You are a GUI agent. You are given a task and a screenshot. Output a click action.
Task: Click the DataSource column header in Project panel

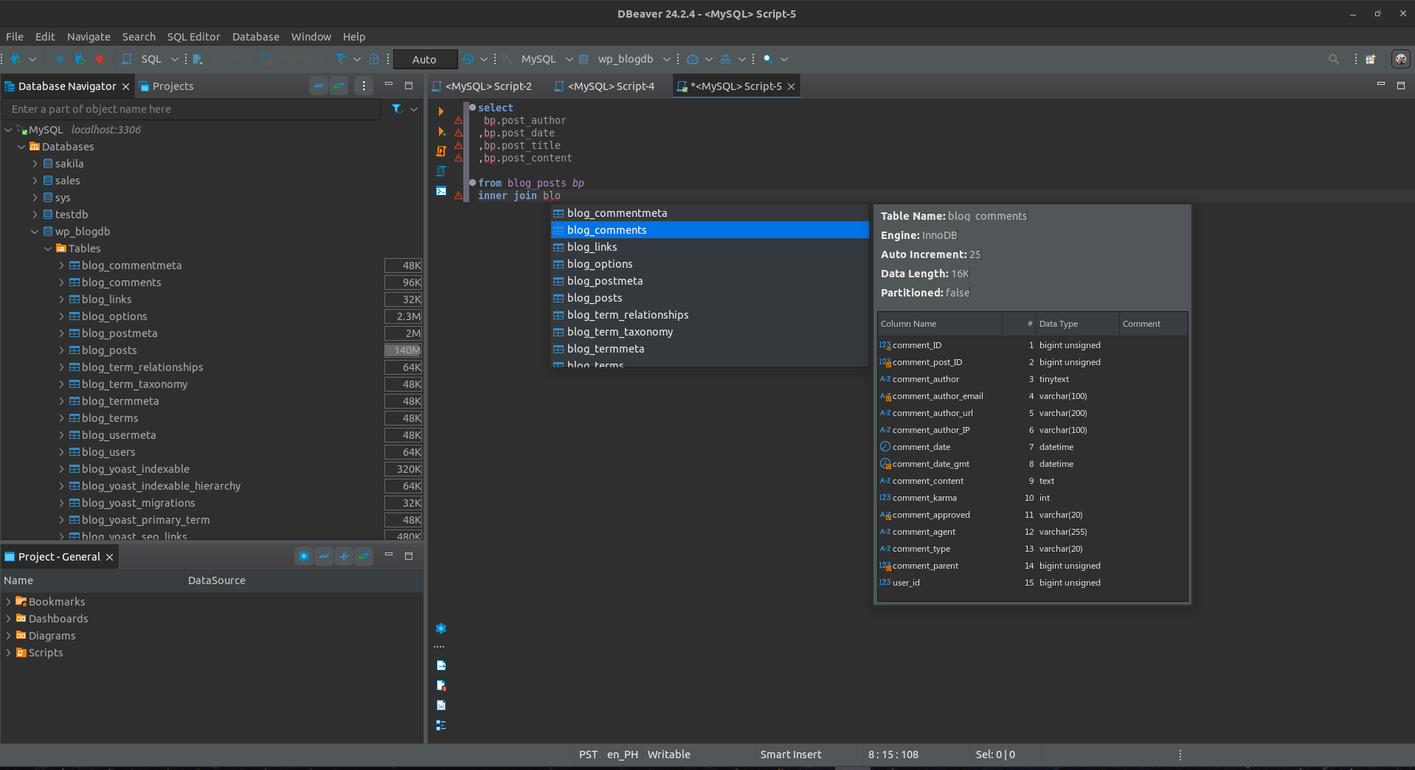[x=302, y=580]
